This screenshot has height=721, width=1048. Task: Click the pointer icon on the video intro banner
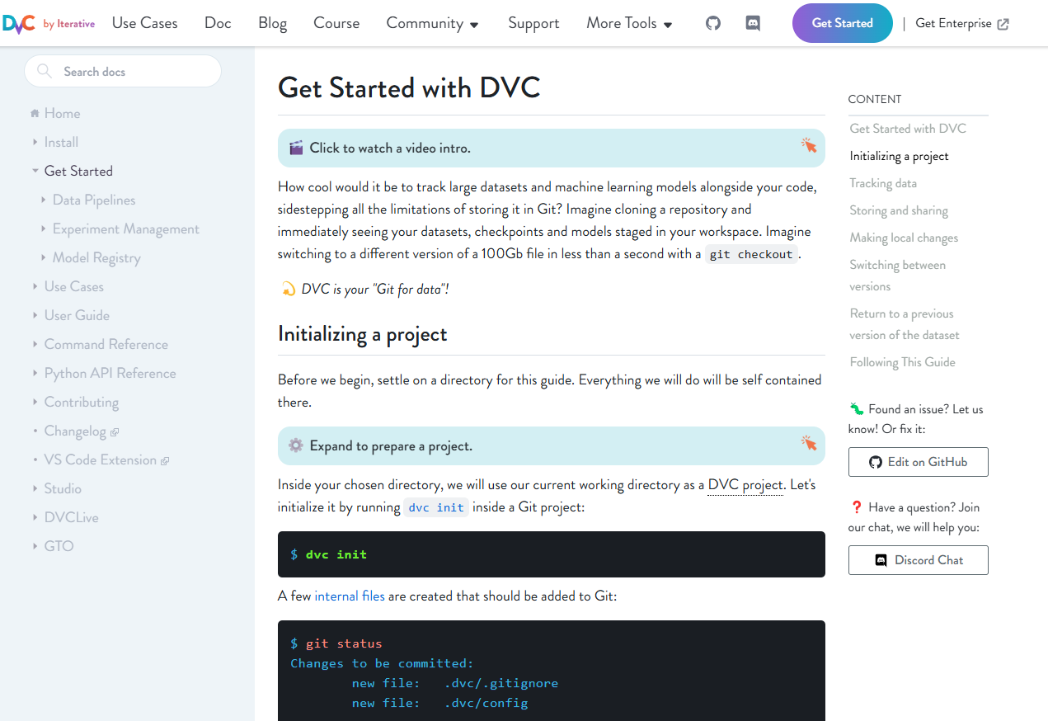tap(808, 145)
